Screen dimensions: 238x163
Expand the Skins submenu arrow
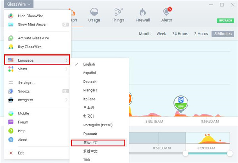tap(67, 69)
